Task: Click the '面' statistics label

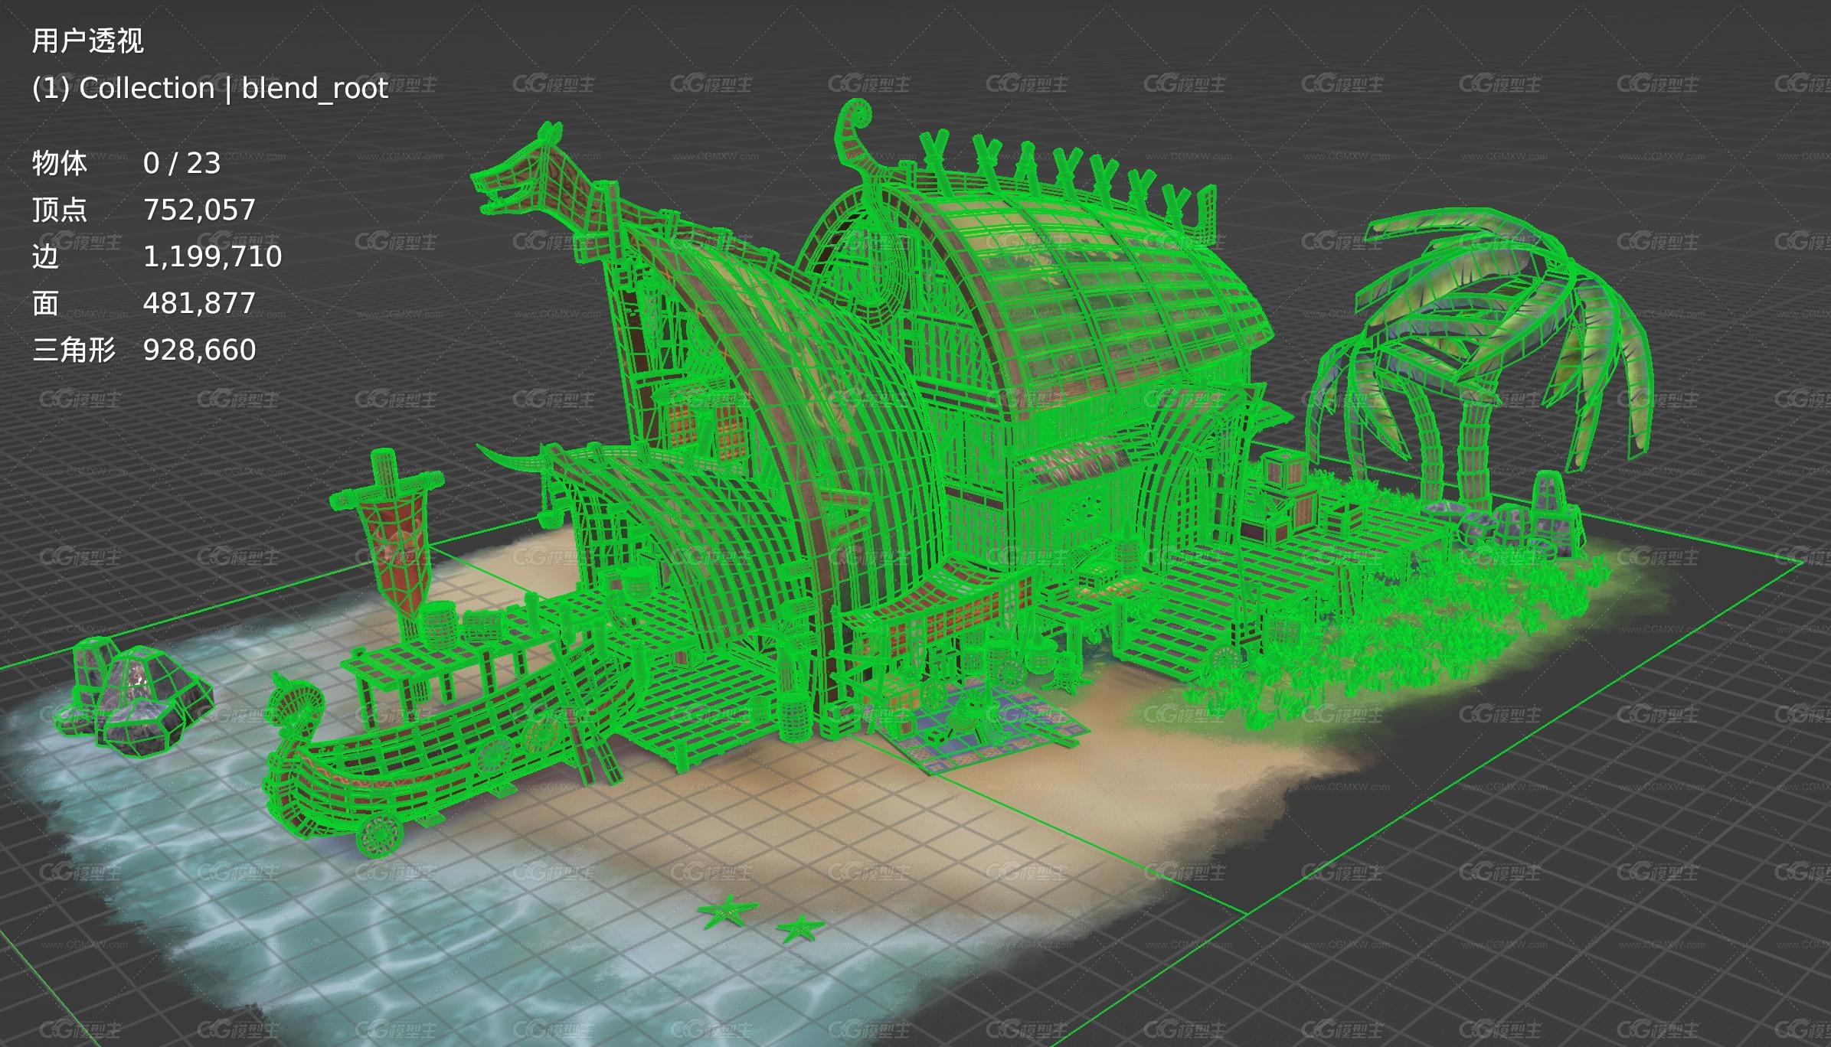Action: tap(45, 303)
